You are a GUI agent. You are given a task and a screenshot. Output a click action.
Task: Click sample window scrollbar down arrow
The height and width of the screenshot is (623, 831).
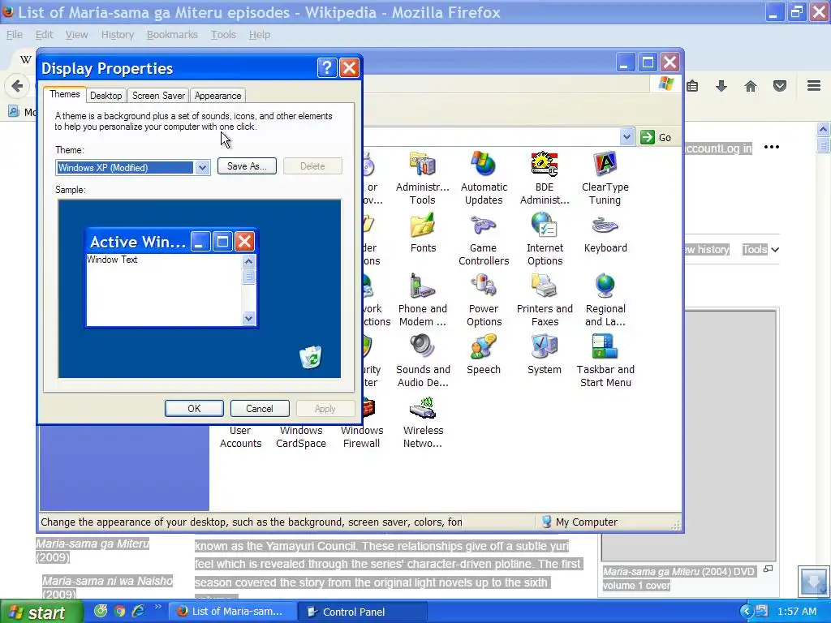[x=248, y=318]
